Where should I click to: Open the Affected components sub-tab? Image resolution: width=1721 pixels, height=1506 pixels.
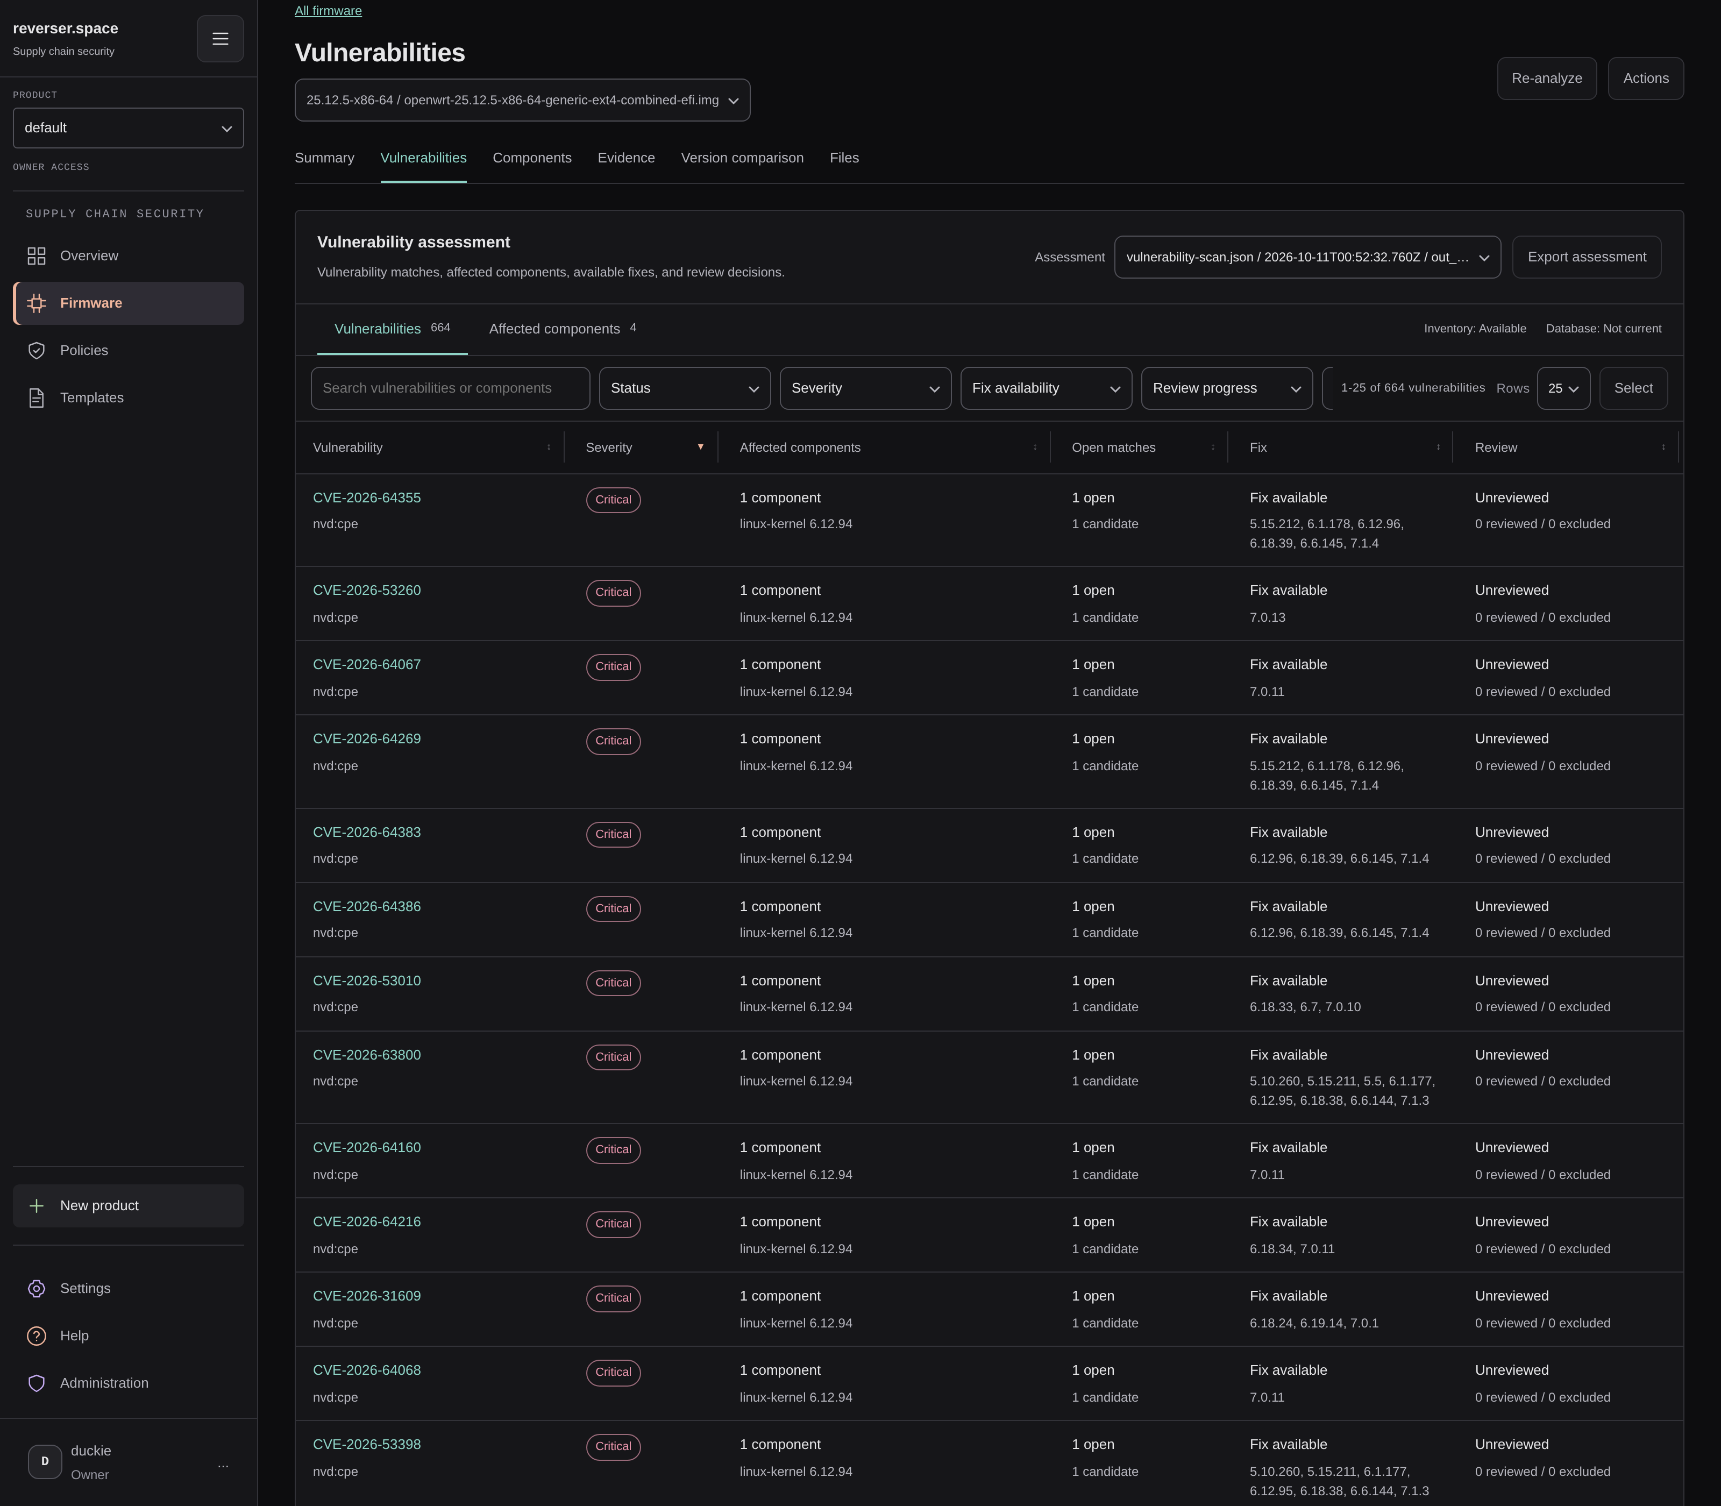563,329
